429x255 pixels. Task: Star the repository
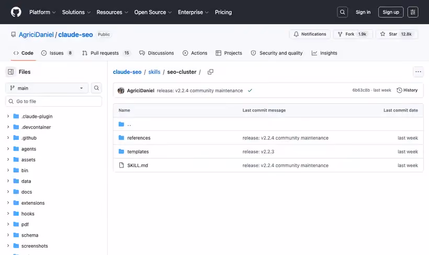397,34
